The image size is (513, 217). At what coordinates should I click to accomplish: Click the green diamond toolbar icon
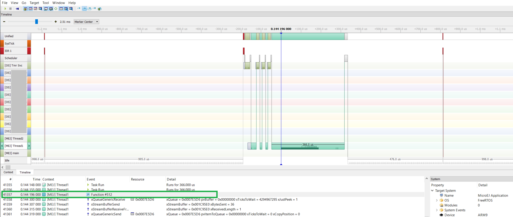[56, 9]
